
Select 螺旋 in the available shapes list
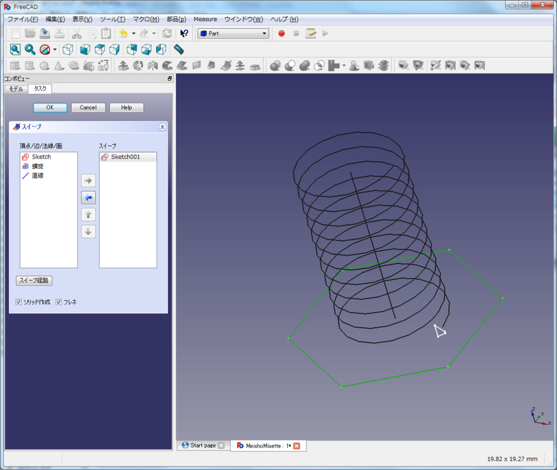38,166
